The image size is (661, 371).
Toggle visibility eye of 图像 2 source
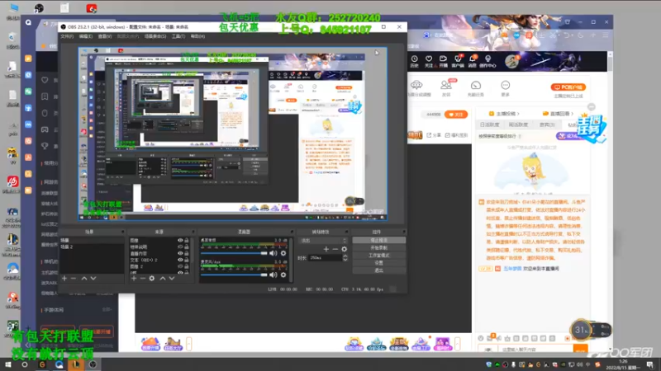[180, 266]
